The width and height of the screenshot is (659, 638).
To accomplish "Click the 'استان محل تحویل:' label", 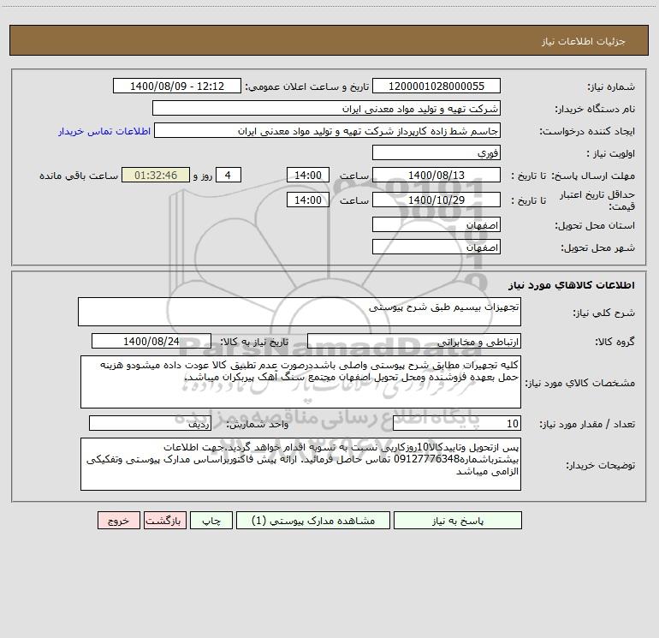I will (595, 225).
